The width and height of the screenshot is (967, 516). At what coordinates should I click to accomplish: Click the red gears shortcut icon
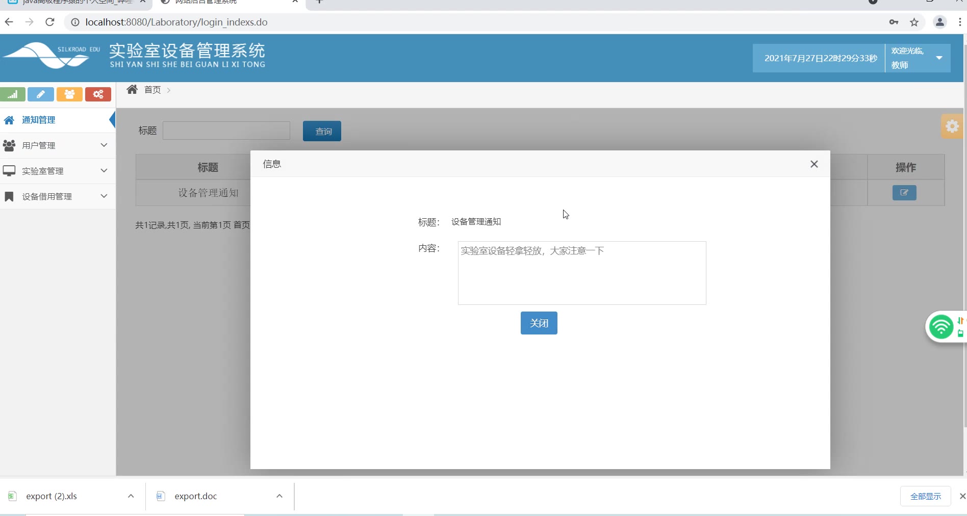pyautogui.click(x=98, y=94)
